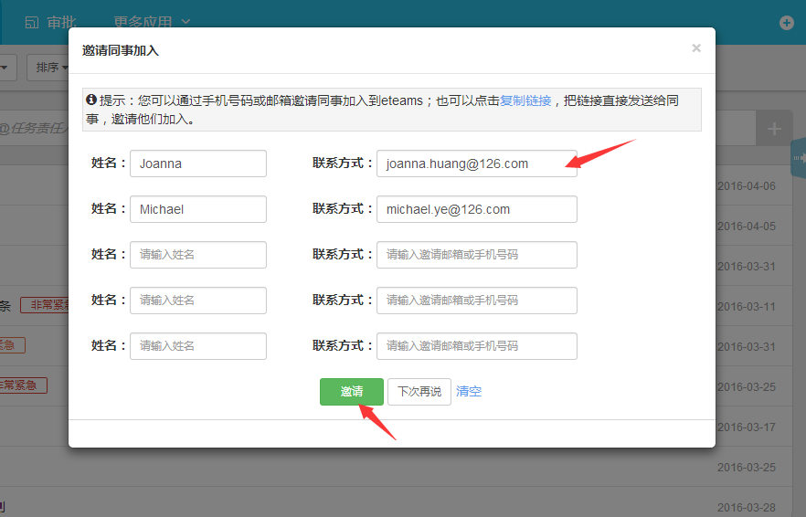The image size is (806, 517).
Task: Open the 审批 menu in the background header
Action: tap(51, 22)
